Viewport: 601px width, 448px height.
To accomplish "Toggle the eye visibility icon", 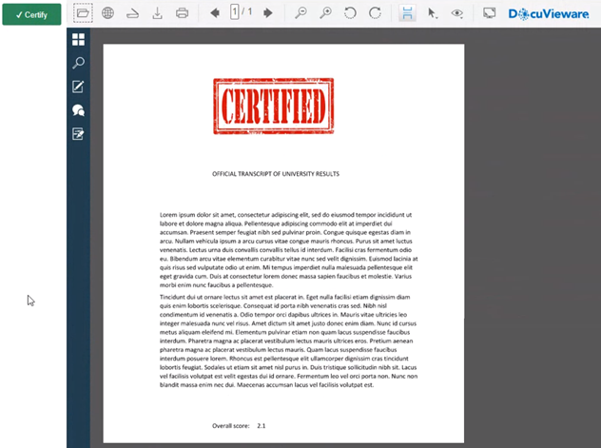I will (457, 13).
